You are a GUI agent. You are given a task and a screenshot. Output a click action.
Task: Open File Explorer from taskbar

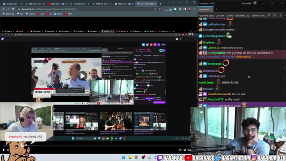click(x=130, y=157)
